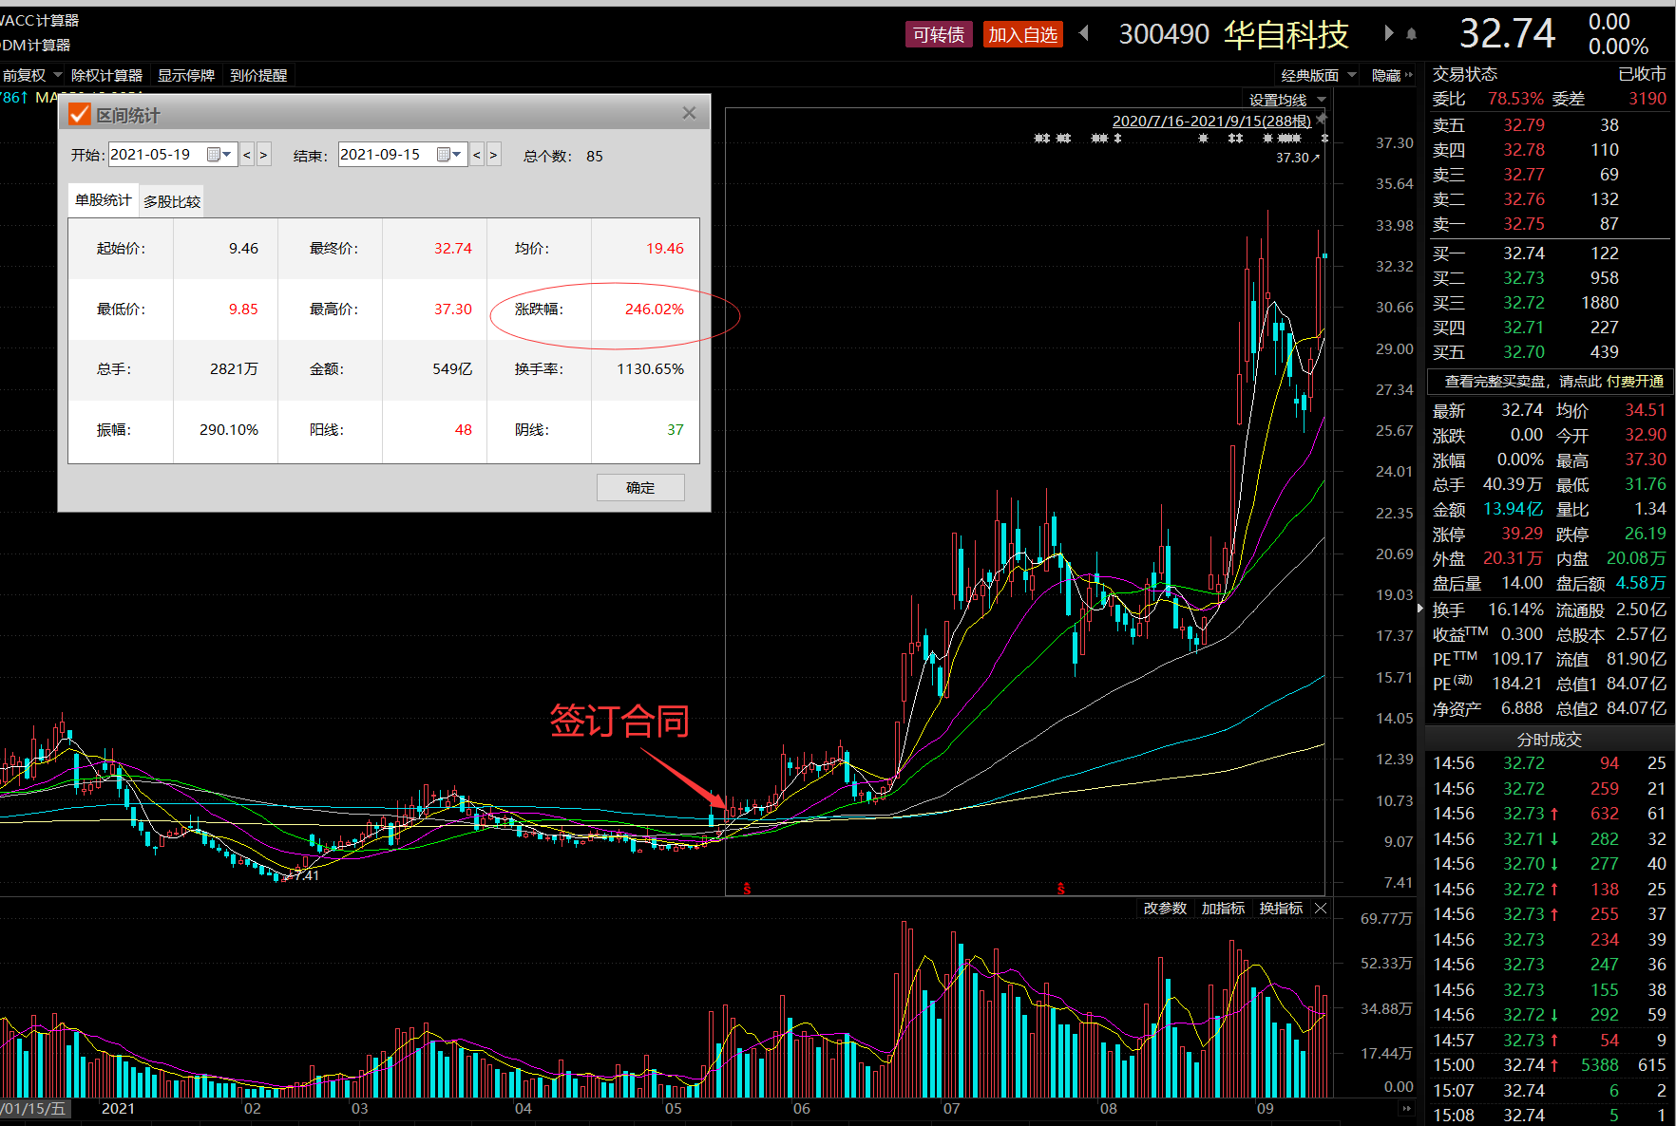Click the 卖五 price 32.79

[1524, 125]
